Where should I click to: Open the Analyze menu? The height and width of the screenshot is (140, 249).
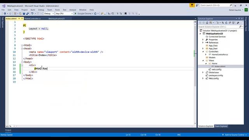[73, 10]
